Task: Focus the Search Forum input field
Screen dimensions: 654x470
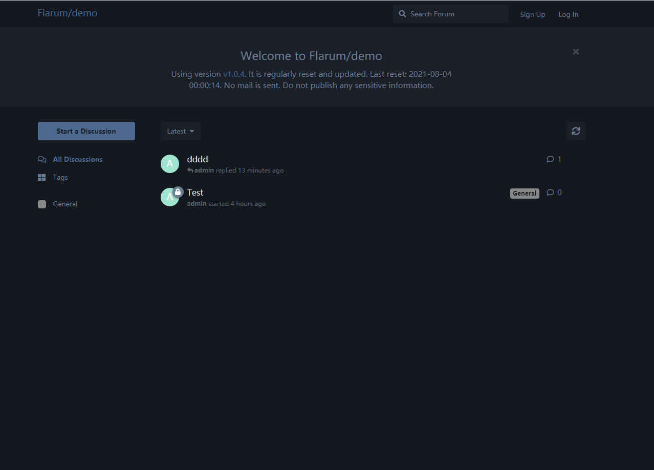Action: tap(450, 14)
